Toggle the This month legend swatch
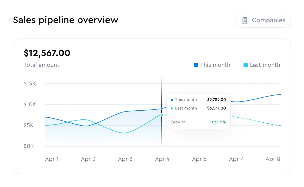Viewport: 304px width, 187px height. [x=196, y=65]
